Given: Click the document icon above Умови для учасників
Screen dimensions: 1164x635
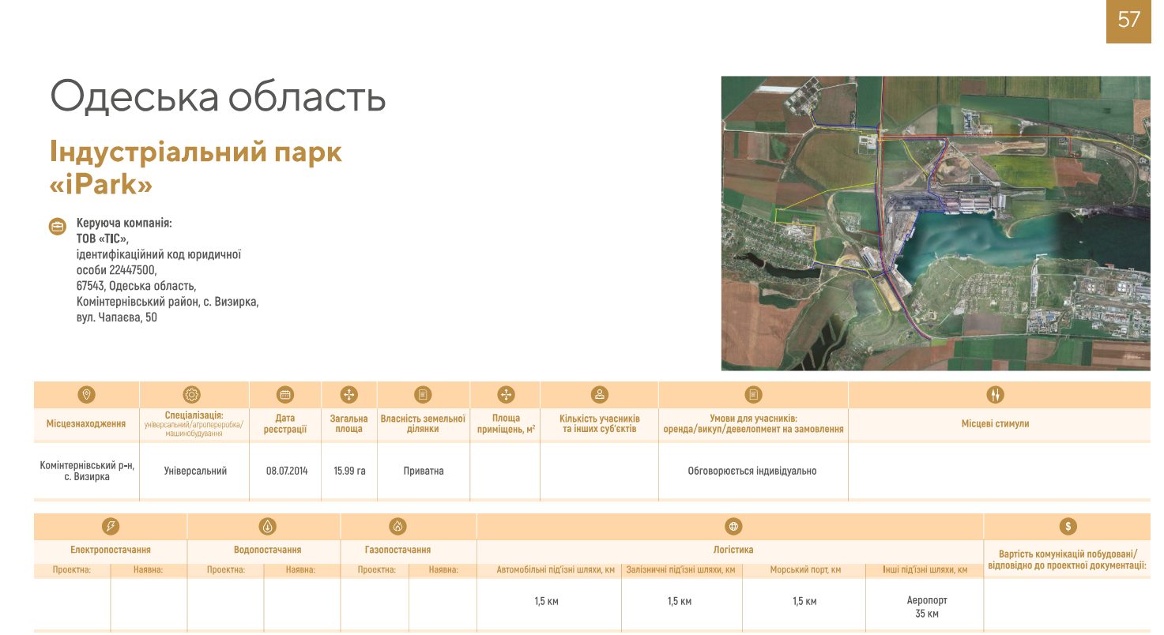Looking at the screenshot, I should coord(754,394).
